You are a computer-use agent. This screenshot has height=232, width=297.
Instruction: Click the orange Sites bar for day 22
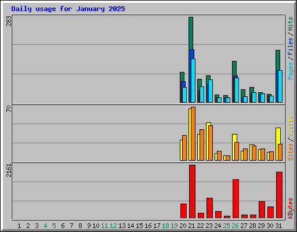(x=202, y=145)
